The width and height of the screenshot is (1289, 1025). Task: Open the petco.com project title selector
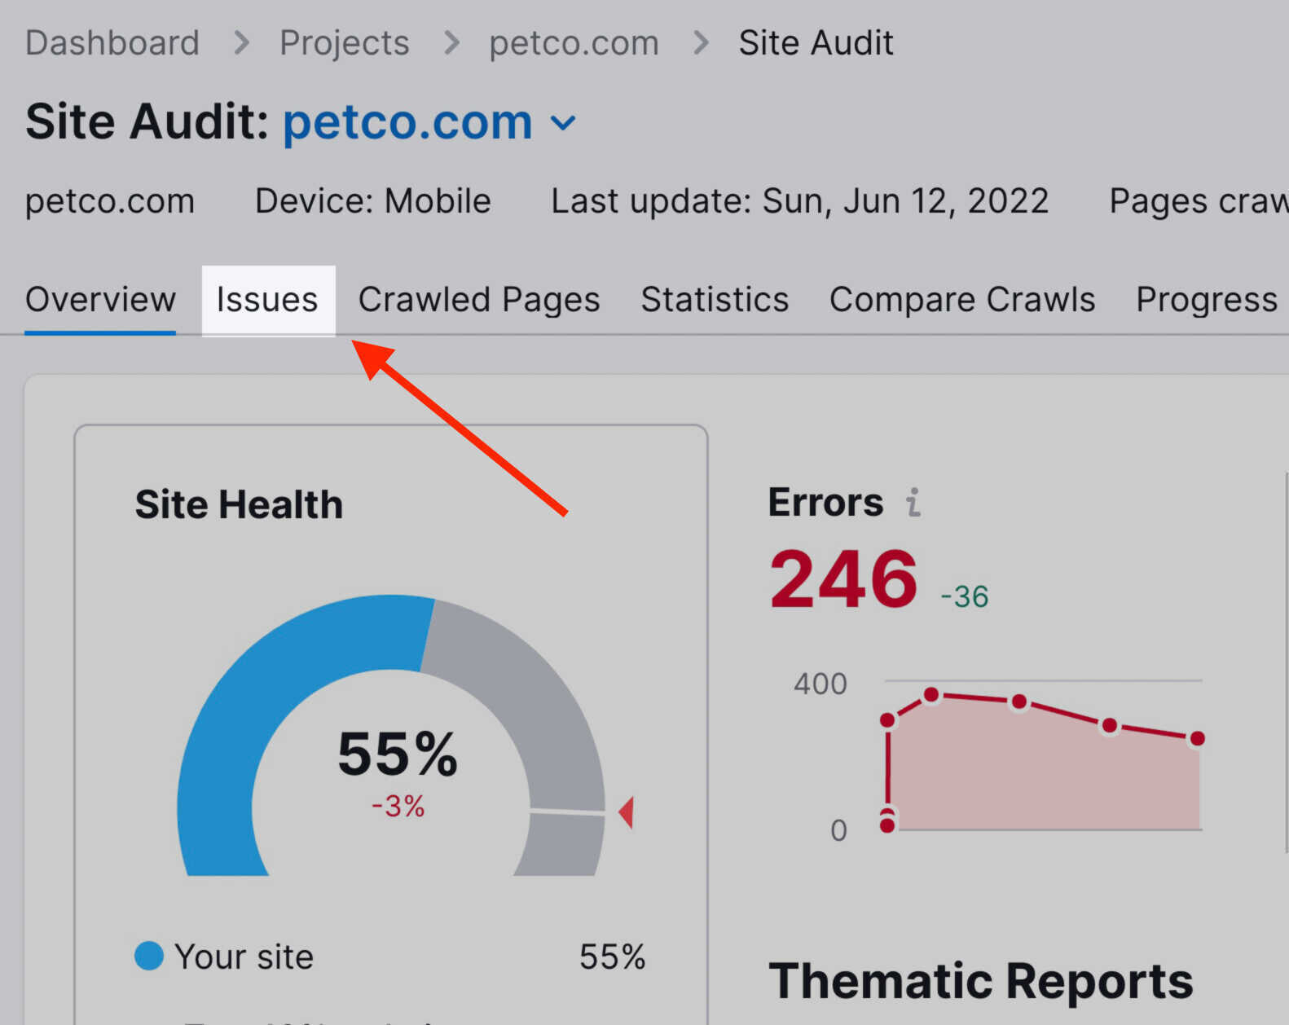pyautogui.click(x=407, y=122)
